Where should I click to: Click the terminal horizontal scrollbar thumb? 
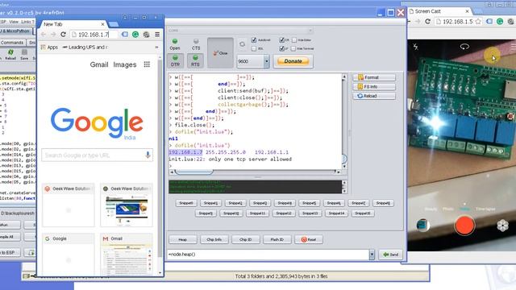pos(193,172)
